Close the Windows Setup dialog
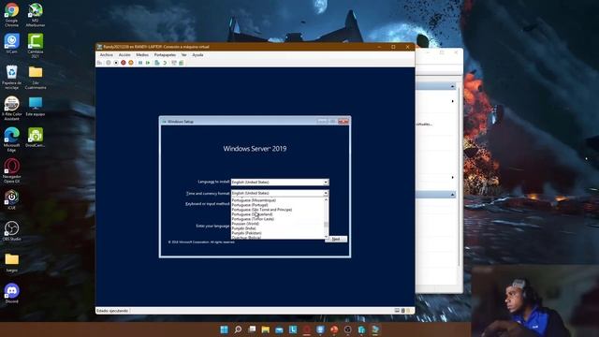The height and width of the screenshot is (337, 599). [343, 122]
